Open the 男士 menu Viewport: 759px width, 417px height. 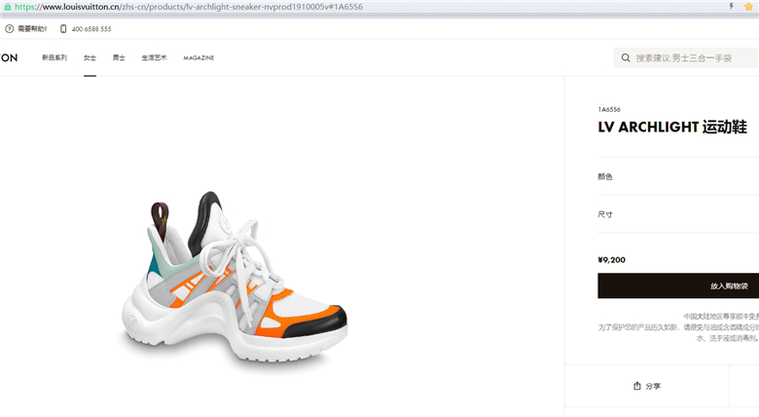pos(119,57)
